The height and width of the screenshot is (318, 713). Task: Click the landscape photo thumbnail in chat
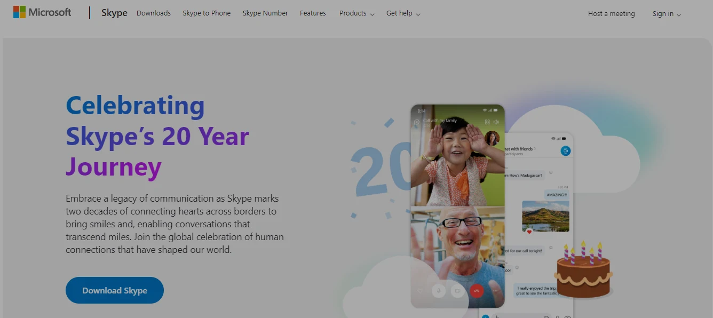(545, 216)
